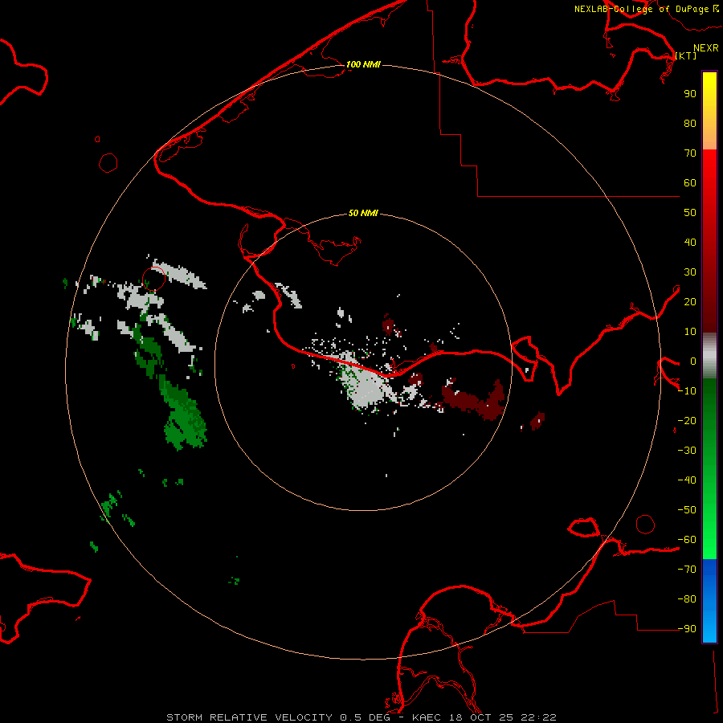
Task: Click the -70 scale value
Action: pyautogui.click(x=687, y=570)
